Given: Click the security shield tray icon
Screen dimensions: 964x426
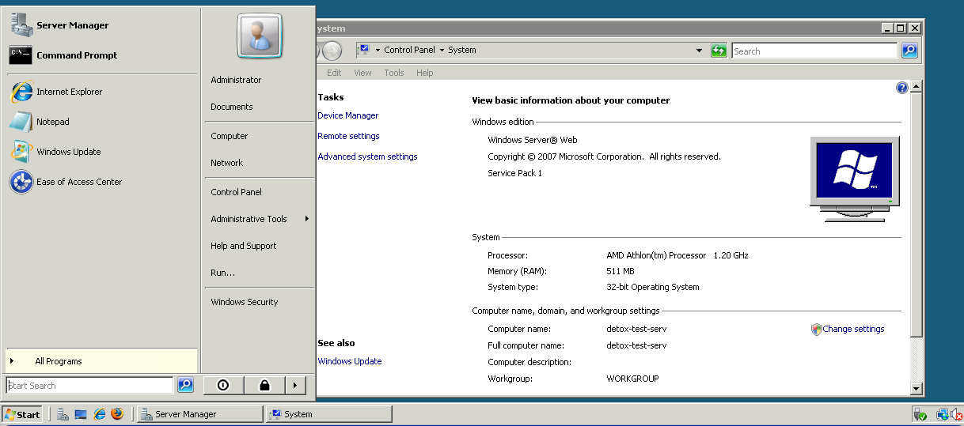Looking at the screenshot, I should click(920, 414).
